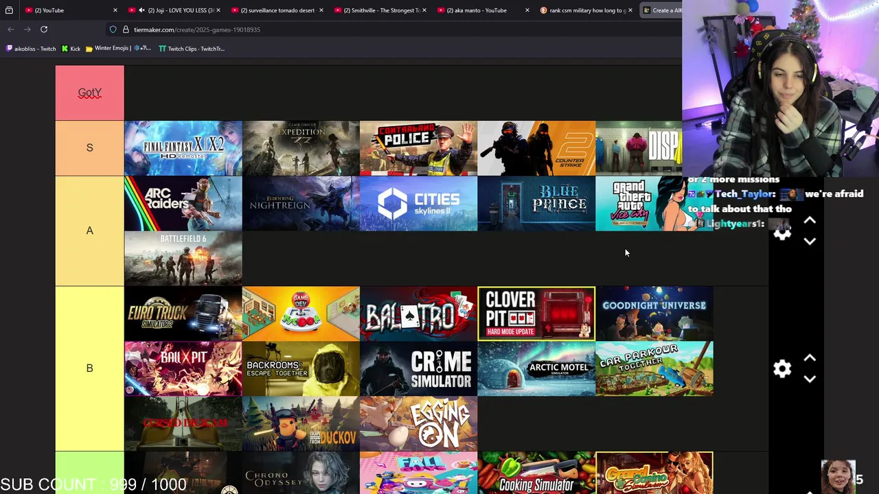Click the GotY tier label
Viewport: 879px width, 494px height.
90,93
